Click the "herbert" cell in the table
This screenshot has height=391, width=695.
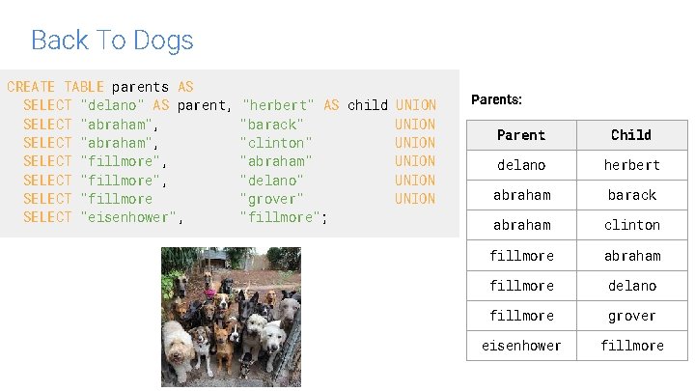(x=631, y=165)
